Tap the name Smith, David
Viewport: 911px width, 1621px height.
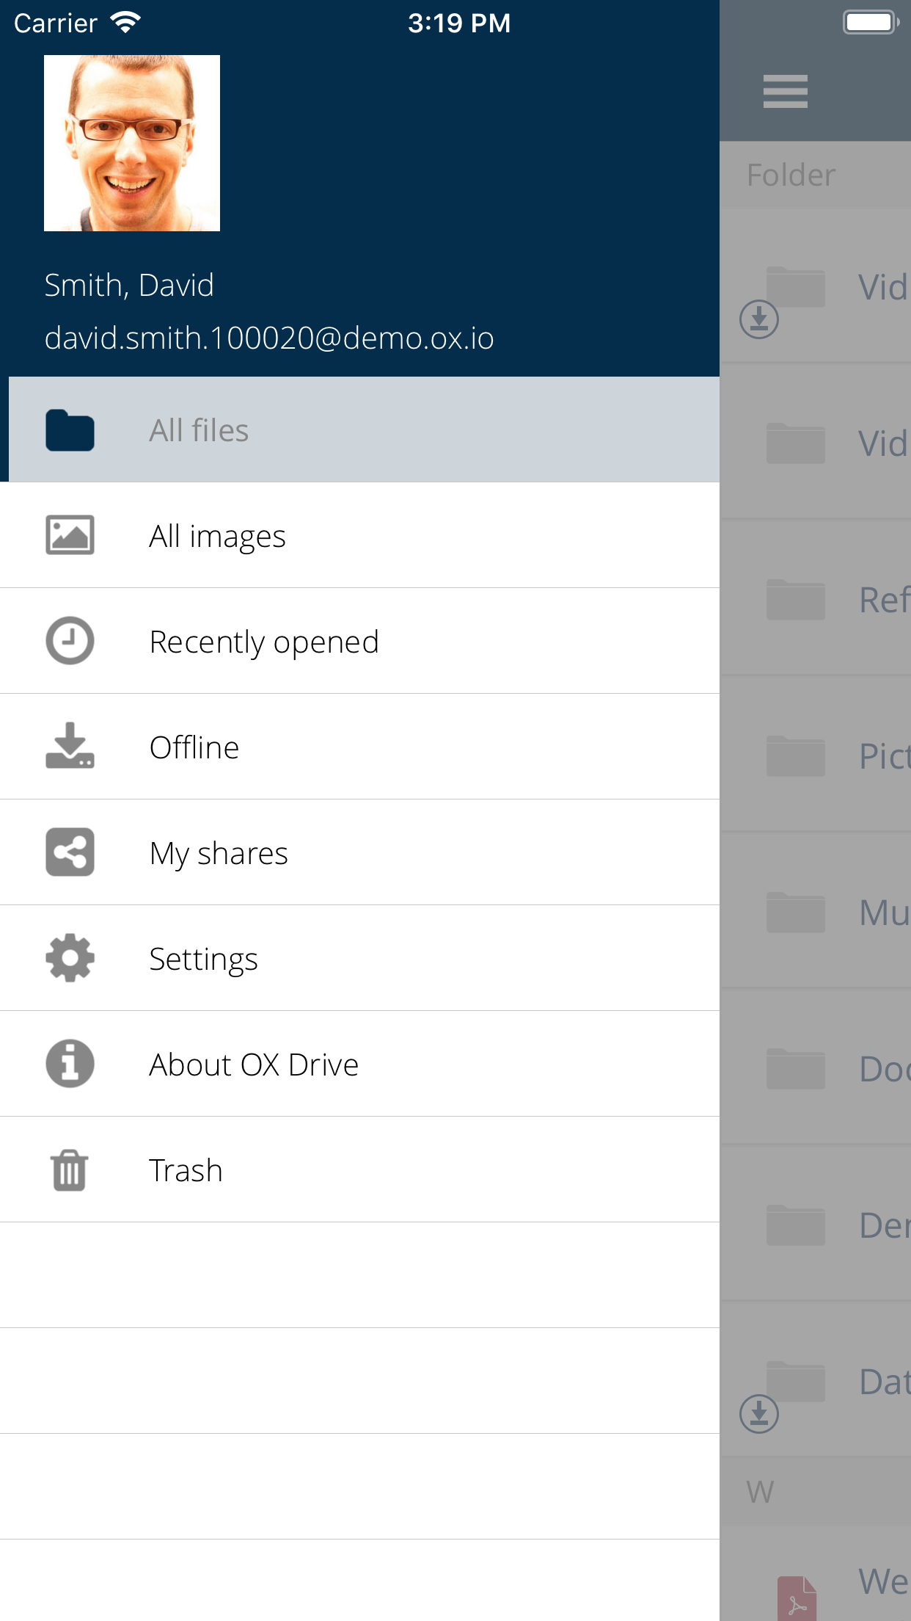(129, 286)
